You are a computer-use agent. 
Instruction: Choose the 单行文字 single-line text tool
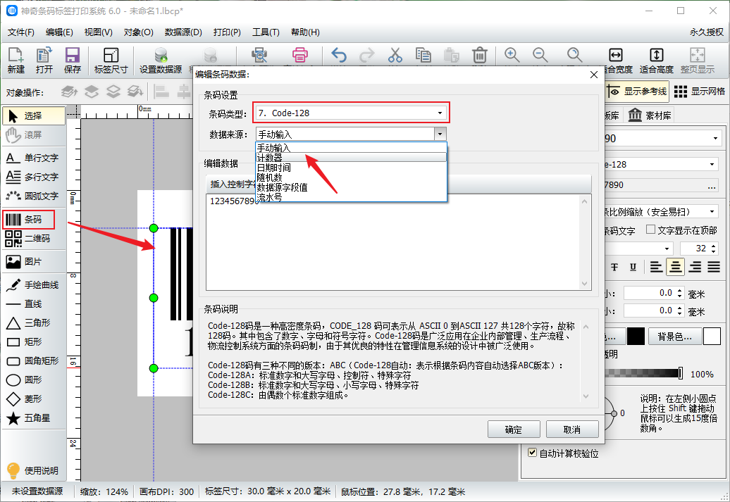pyautogui.click(x=34, y=158)
